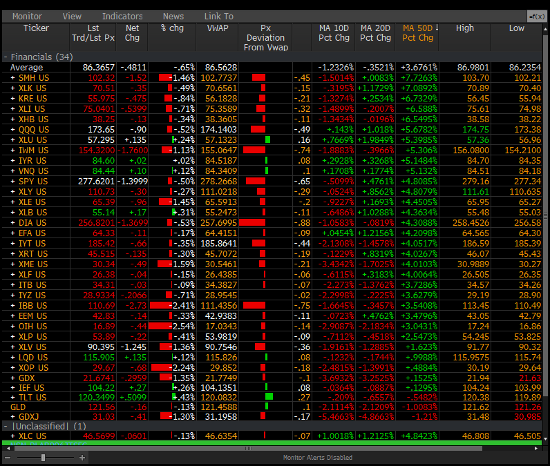Image resolution: width=550 pixels, height=466 pixels.
Task: Click SMH MA 50D value +7.7263%
Action: [x=419, y=78]
